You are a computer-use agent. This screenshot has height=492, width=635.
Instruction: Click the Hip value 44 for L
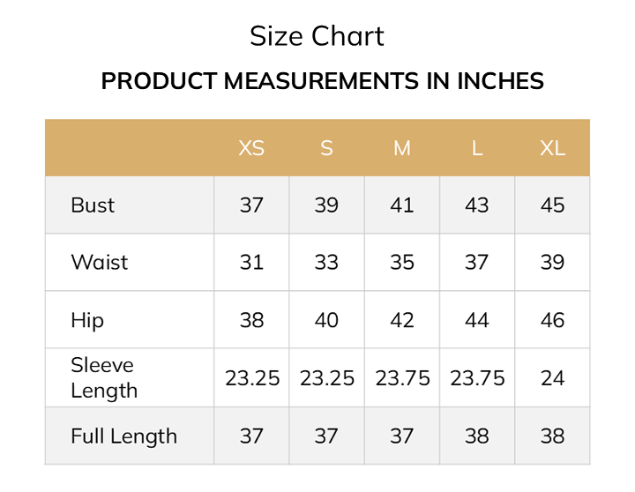coord(477,320)
